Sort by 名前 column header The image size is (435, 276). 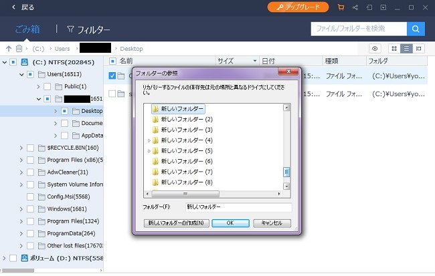126,61
